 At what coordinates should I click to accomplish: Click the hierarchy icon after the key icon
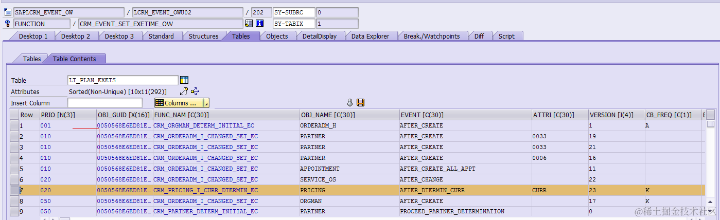pyautogui.click(x=195, y=91)
